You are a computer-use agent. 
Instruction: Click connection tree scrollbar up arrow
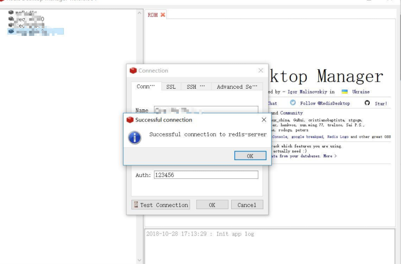click(x=139, y=13)
